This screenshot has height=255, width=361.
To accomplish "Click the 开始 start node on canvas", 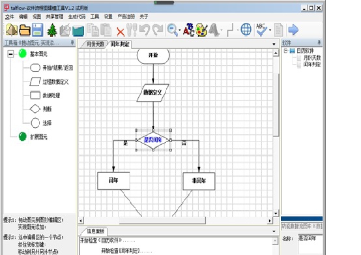I will (x=153, y=55).
